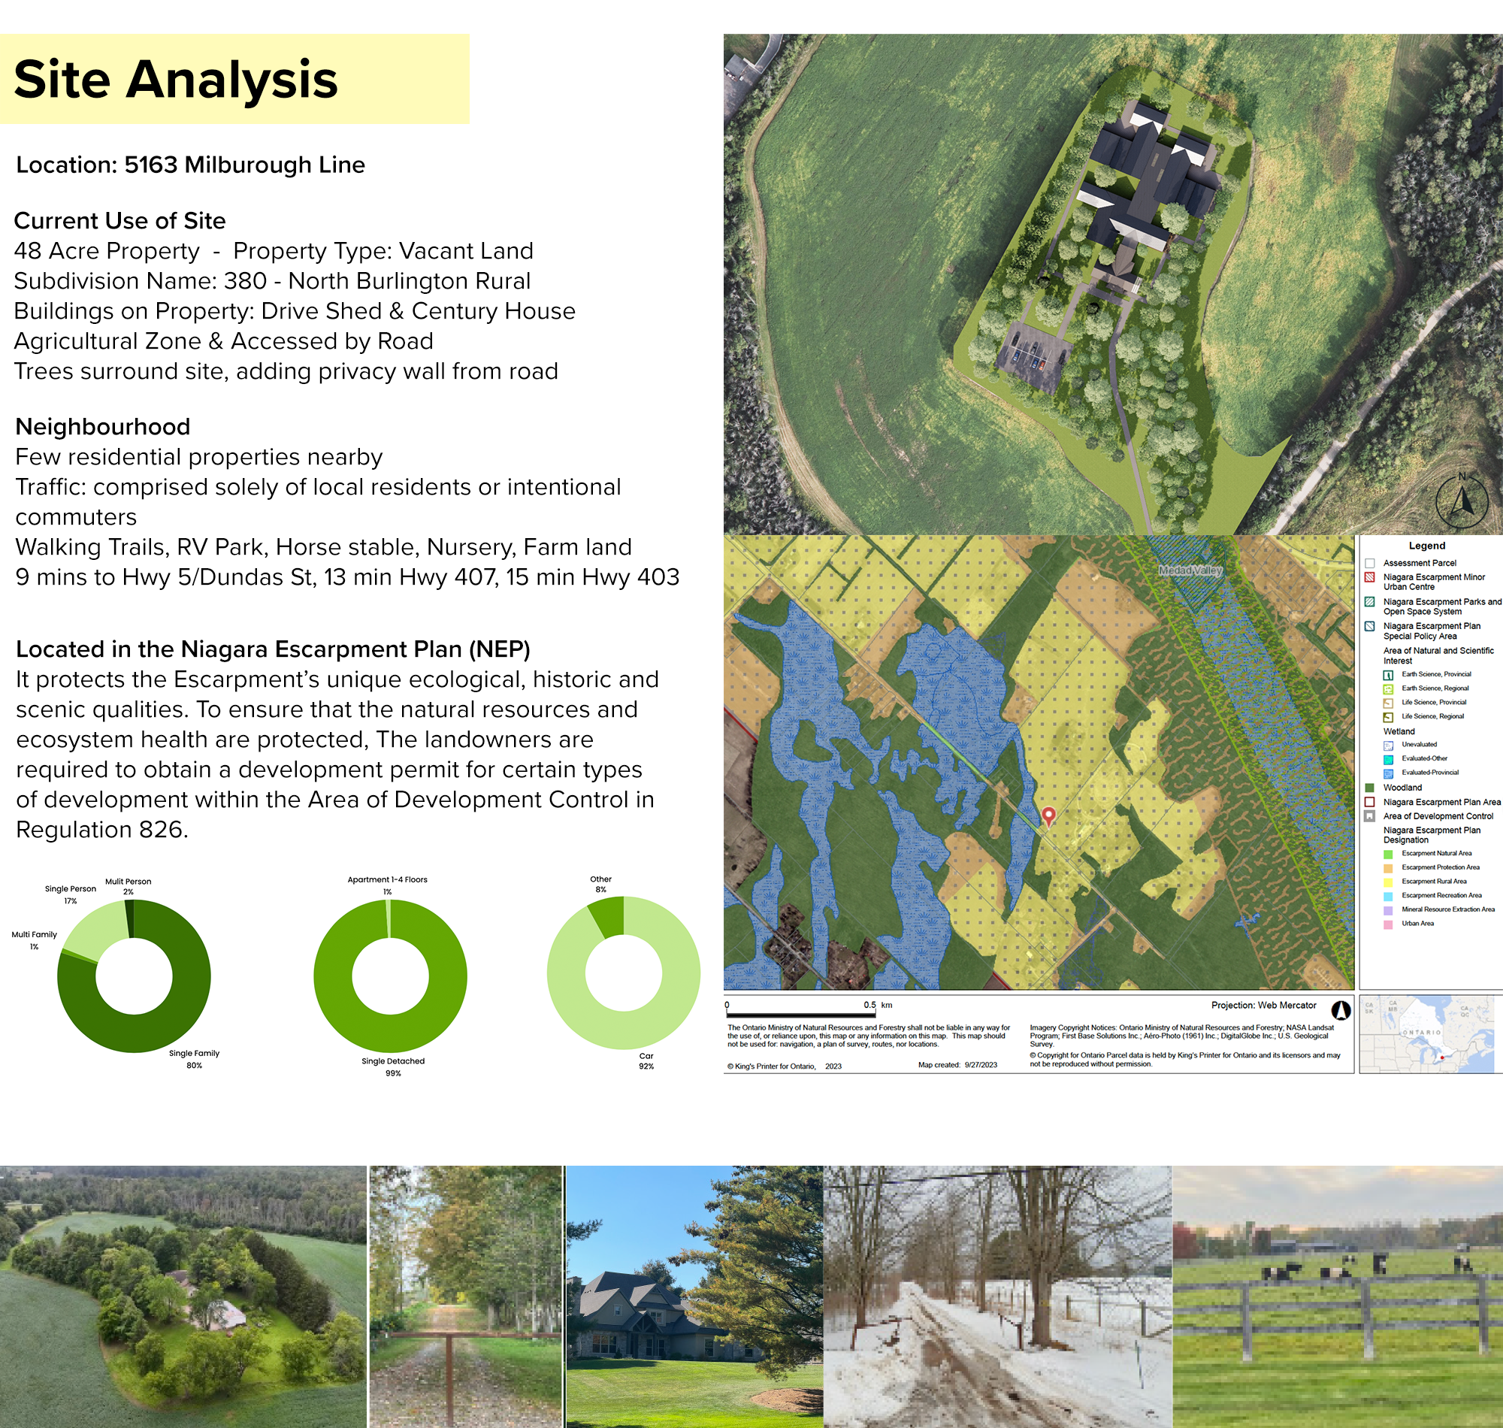
Task: Click the Assessment Parcel legend box
Action: [1369, 563]
